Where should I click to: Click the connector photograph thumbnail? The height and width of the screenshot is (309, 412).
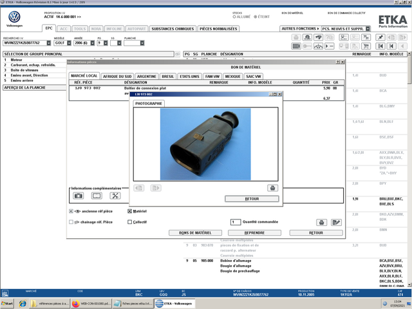coord(205,144)
